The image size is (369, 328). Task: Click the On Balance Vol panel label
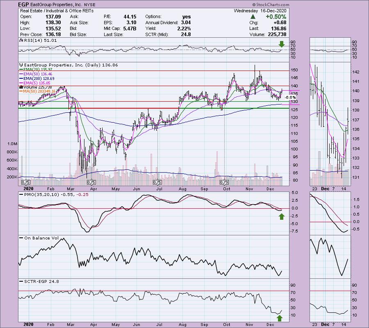coord(41,238)
